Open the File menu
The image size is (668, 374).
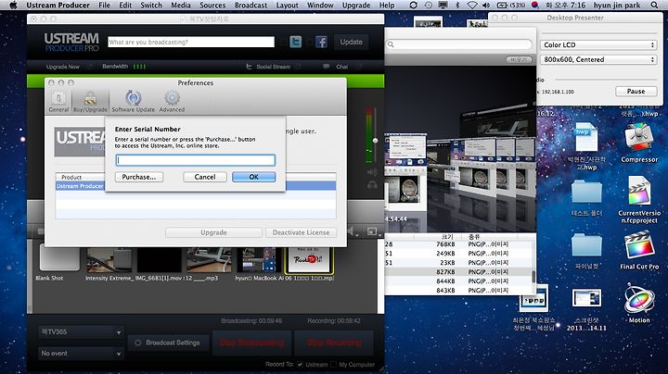pyautogui.click(x=104, y=6)
